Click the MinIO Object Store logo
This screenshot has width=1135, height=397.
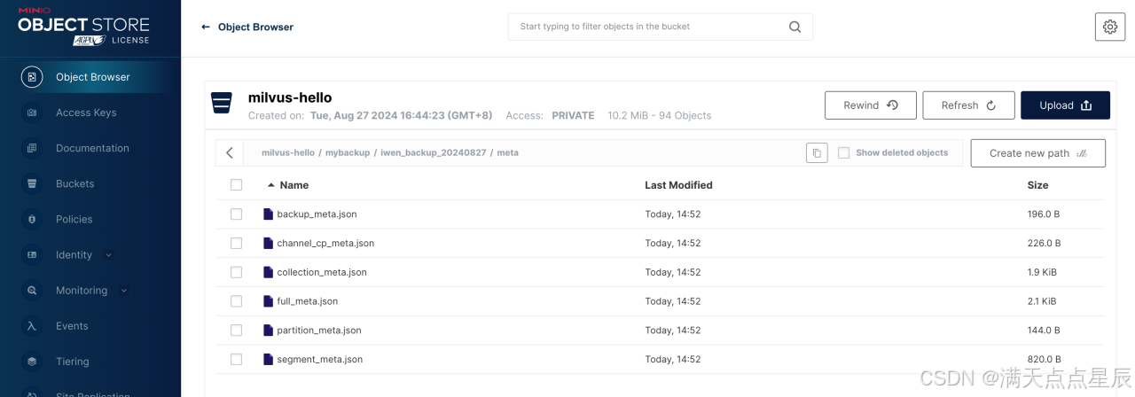[84, 28]
